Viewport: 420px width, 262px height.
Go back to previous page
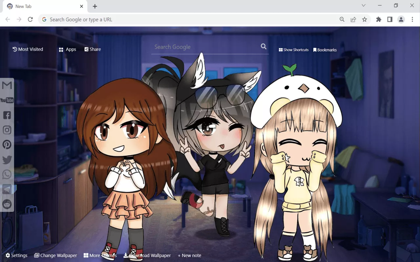[x=8, y=20]
